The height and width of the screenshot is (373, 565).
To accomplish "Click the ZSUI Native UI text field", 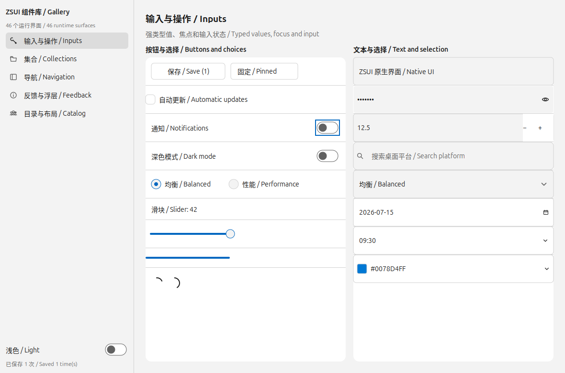I will 453,71.
